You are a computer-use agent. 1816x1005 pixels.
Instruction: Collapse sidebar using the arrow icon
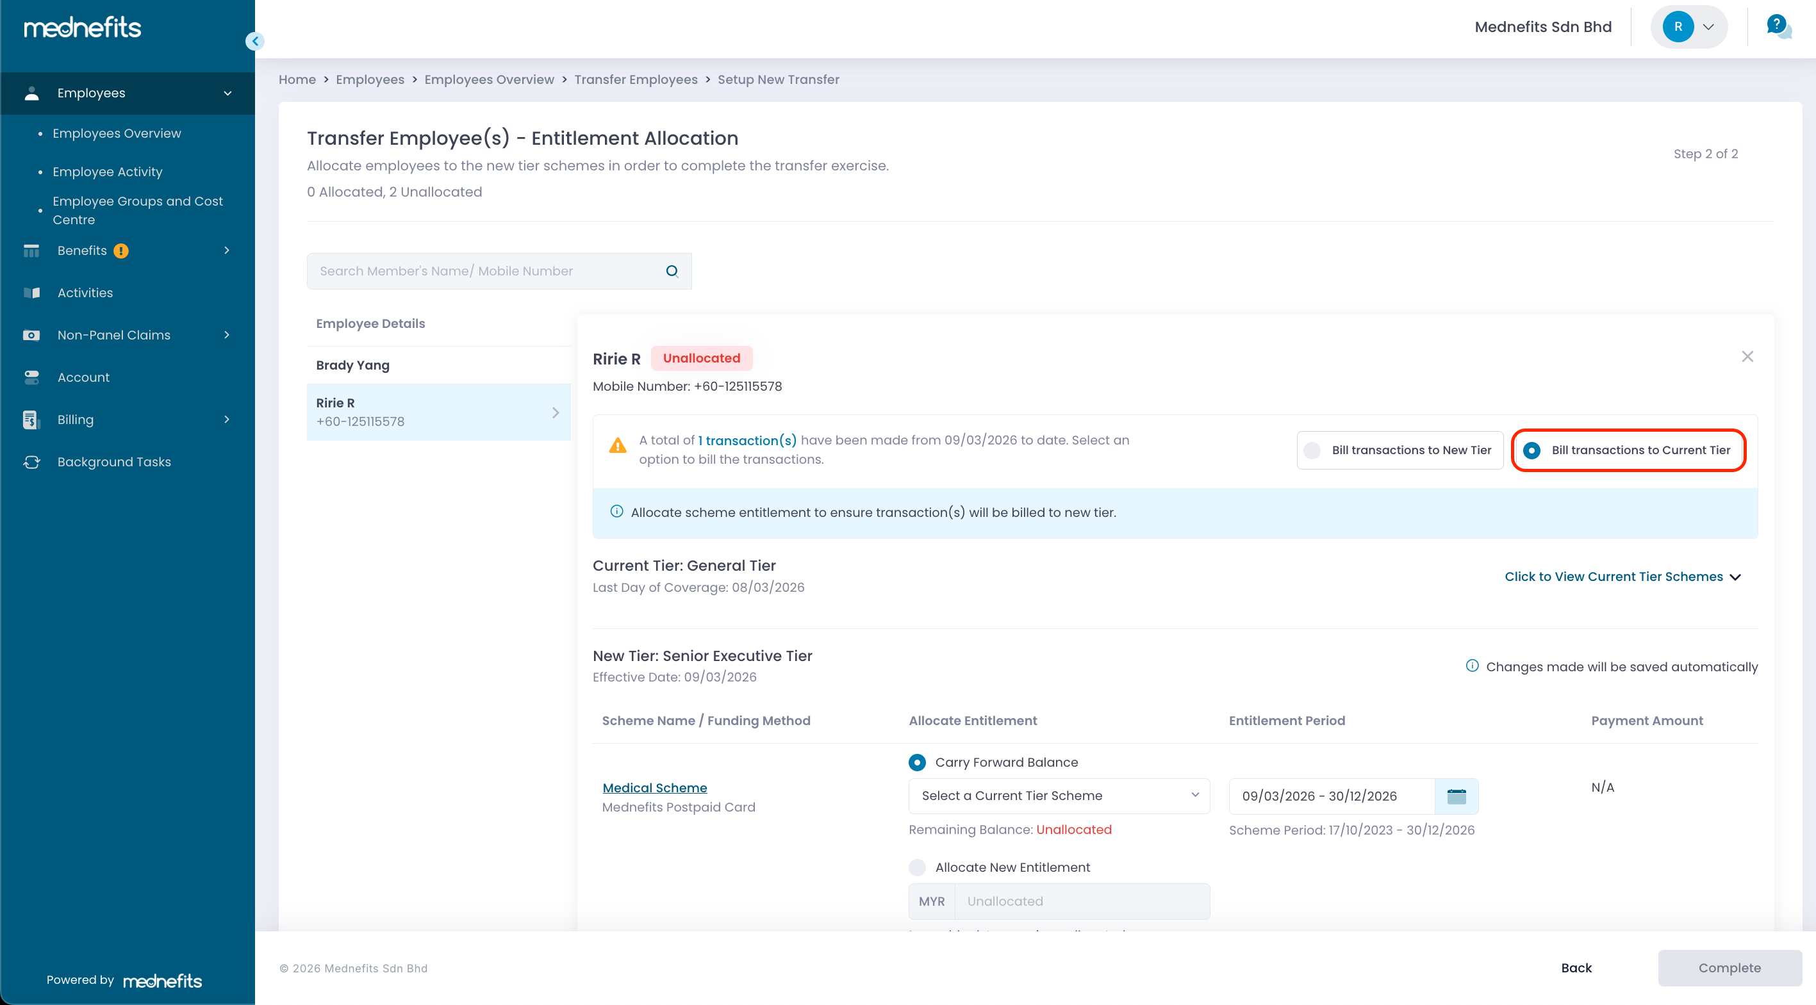coord(255,41)
